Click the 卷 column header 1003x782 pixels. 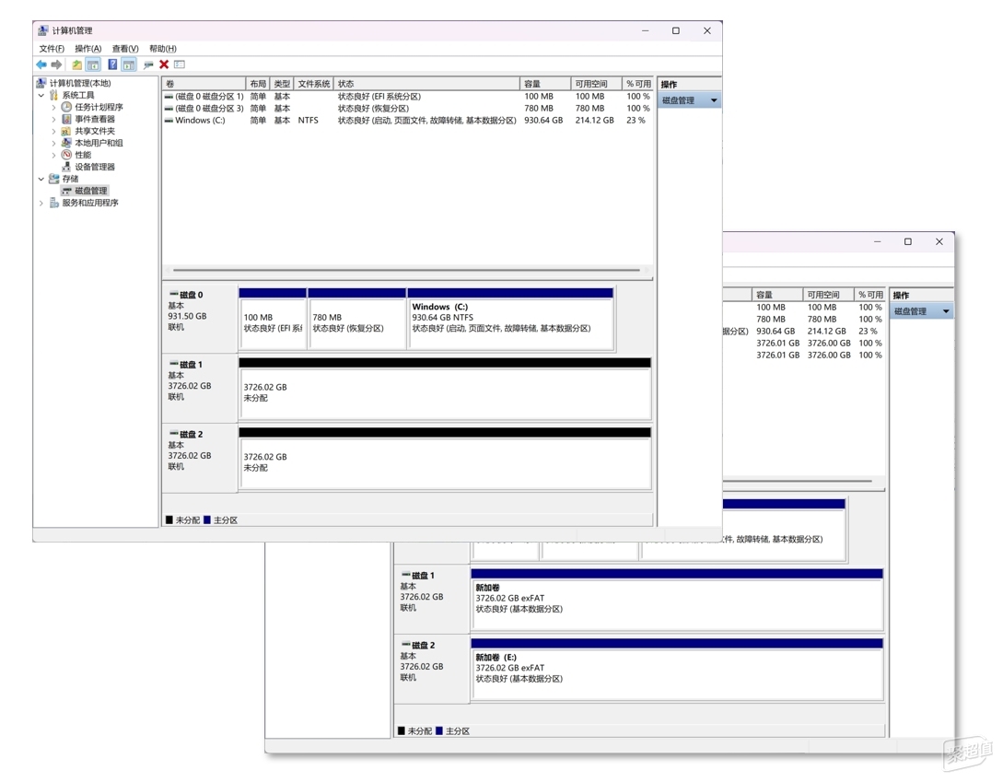pyautogui.click(x=204, y=84)
